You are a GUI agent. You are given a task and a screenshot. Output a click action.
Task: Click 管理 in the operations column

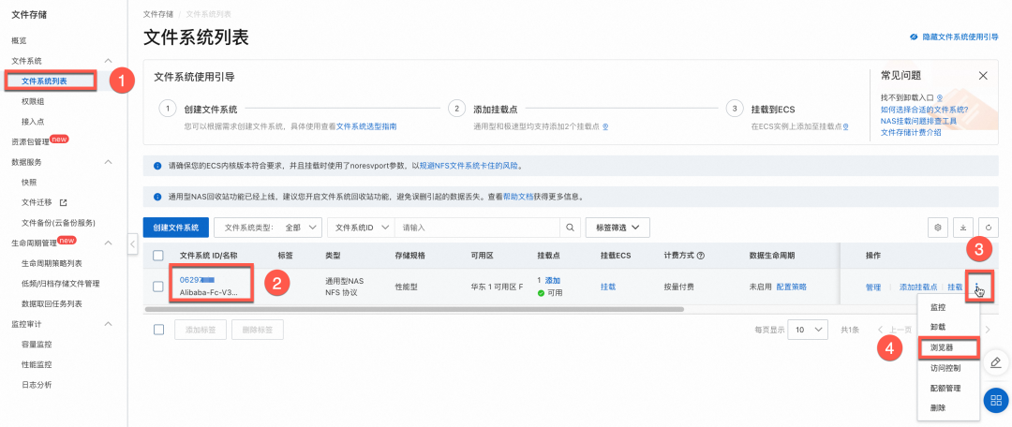tap(873, 287)
